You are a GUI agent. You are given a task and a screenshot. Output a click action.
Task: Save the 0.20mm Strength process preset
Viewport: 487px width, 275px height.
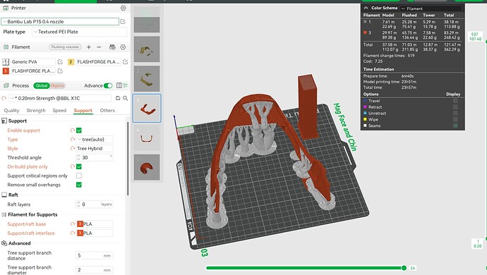point(118,98)
